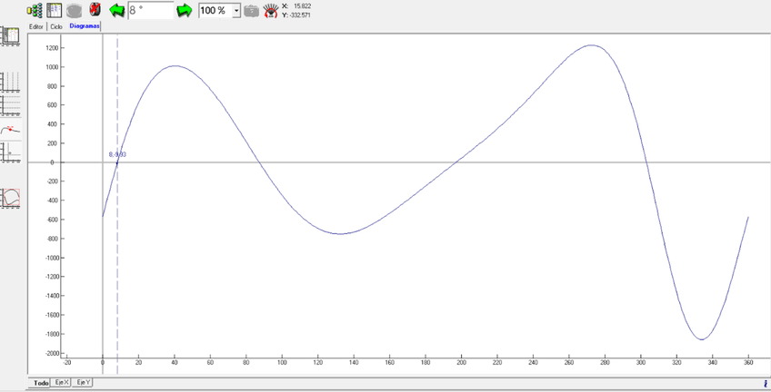
Task: Select the curve point marker tool
Action: pyautogui.click(x=11, y=129)
